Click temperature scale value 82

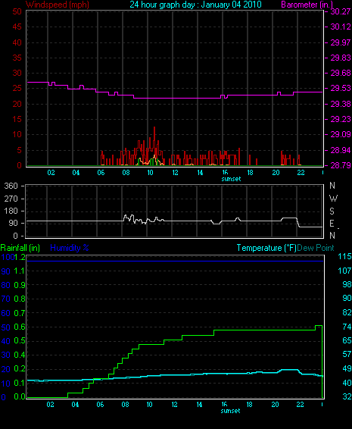pyautogui.click(x=347, y=312)
